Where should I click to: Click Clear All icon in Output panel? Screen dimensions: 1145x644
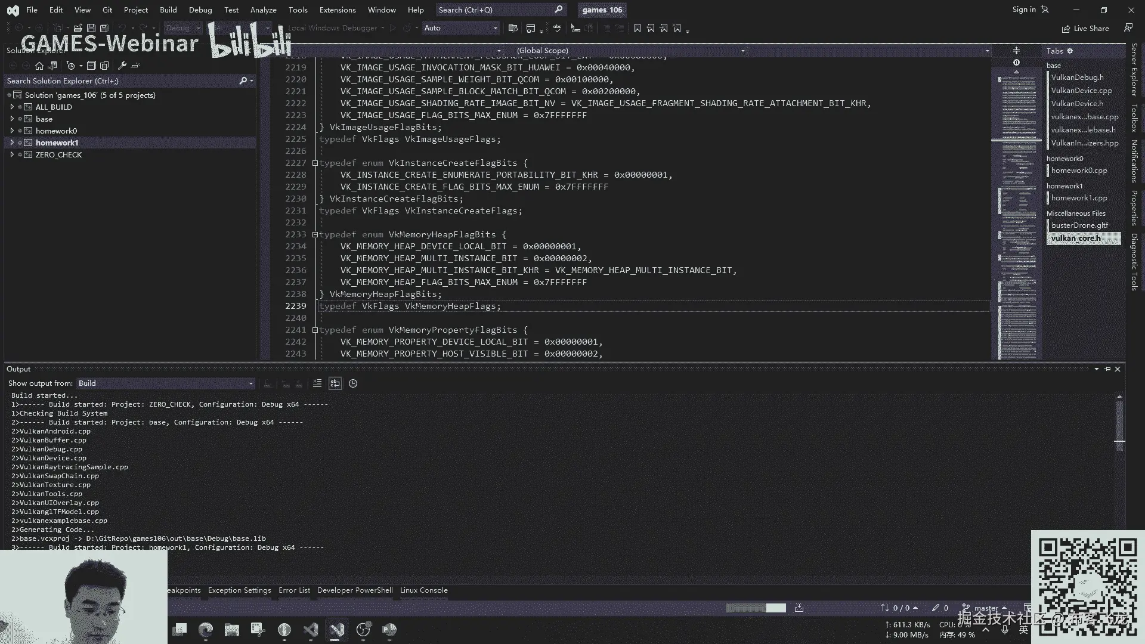pyautogui.click(x=317, y=383)
